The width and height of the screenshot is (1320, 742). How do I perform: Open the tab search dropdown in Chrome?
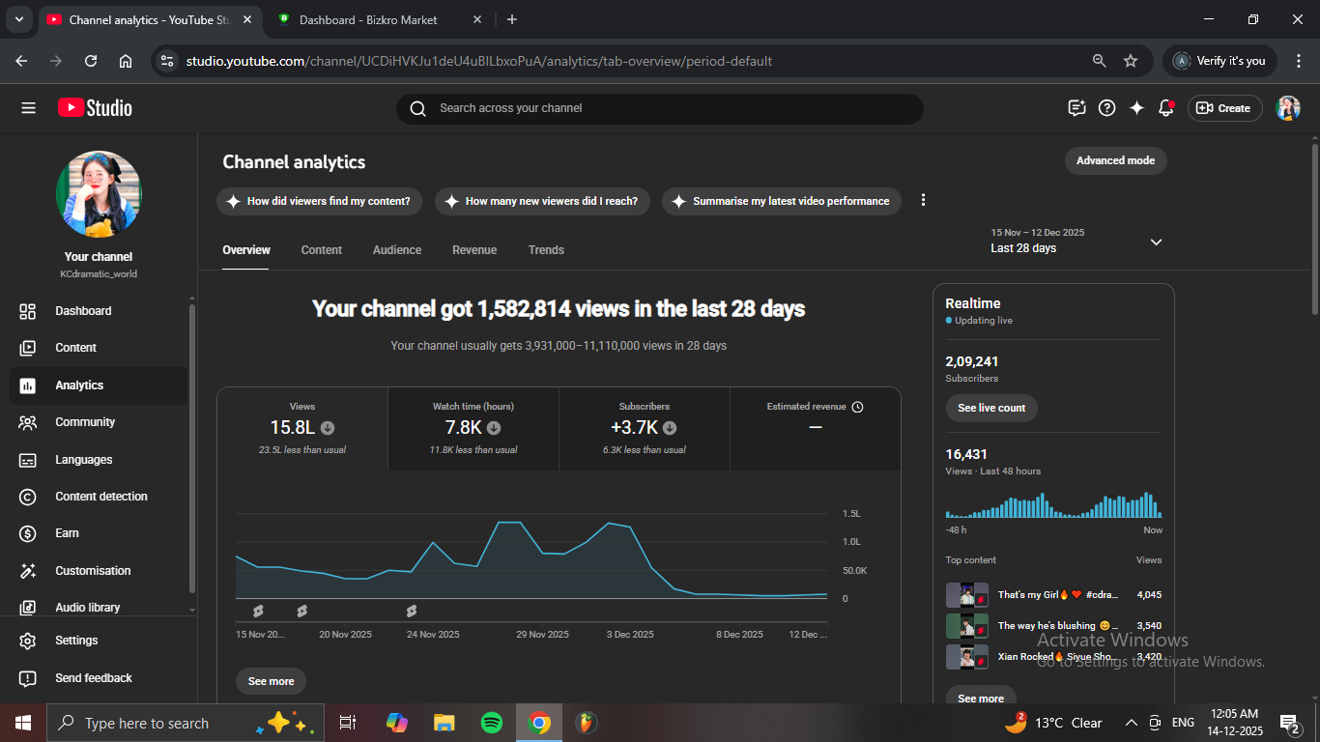pyautogui.click(x=18, y=19)
